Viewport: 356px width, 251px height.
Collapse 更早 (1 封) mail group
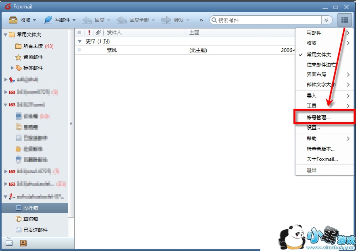pyautogui.click(x=80, y=41)
